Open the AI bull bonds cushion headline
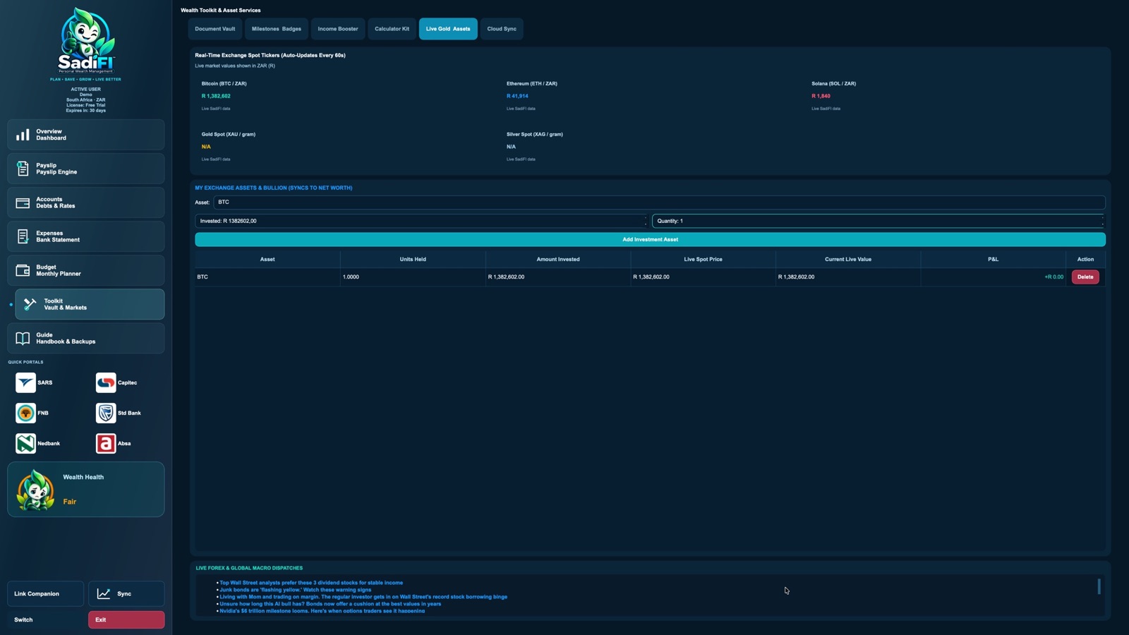 pyautogui.click(x=330, y=604)
